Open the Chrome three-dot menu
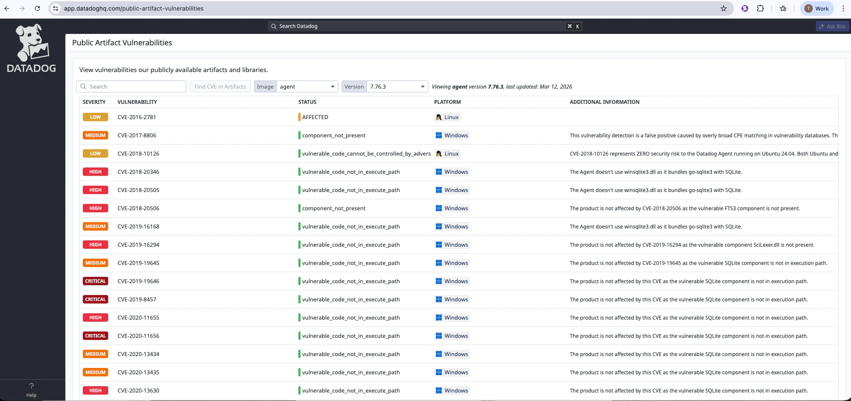The height and width of the screenshot is (401, 851). (x=843, y=8)
